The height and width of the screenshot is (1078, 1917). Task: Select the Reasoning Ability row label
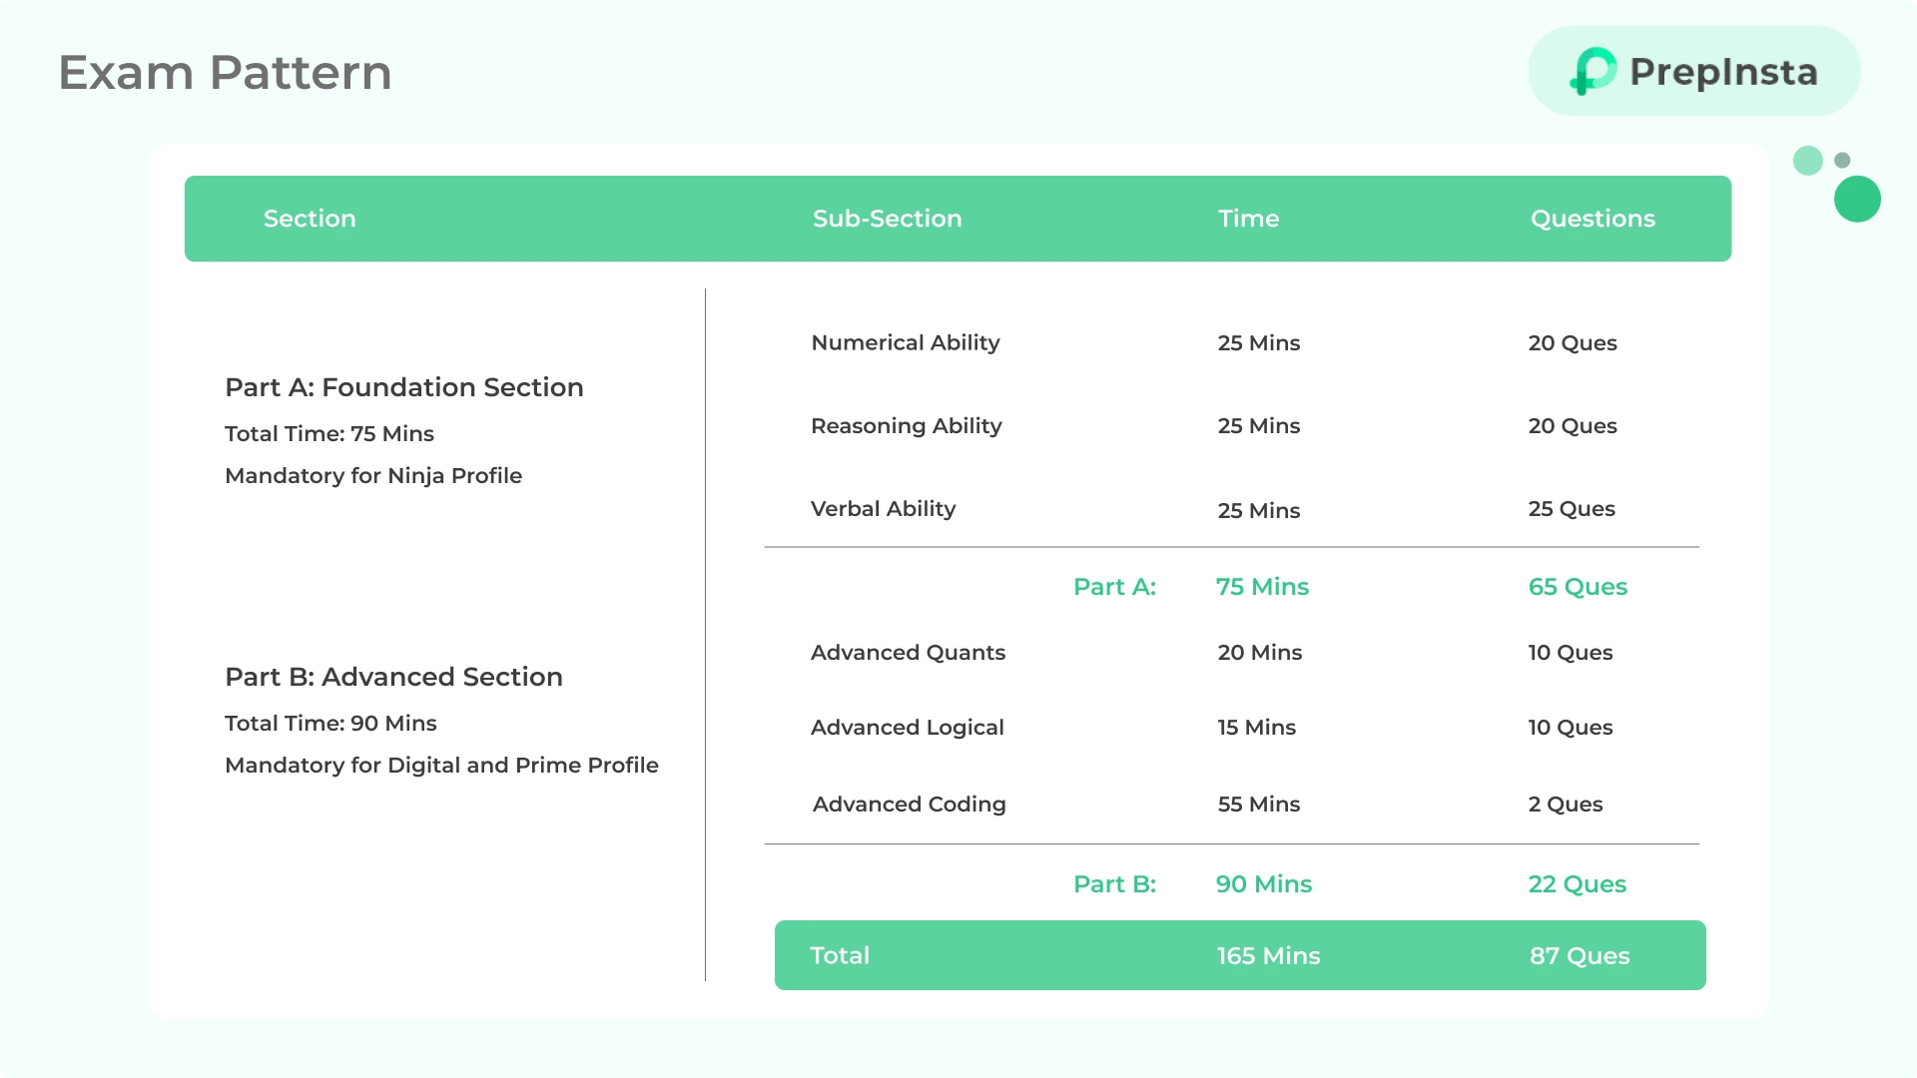coord(907,426)
